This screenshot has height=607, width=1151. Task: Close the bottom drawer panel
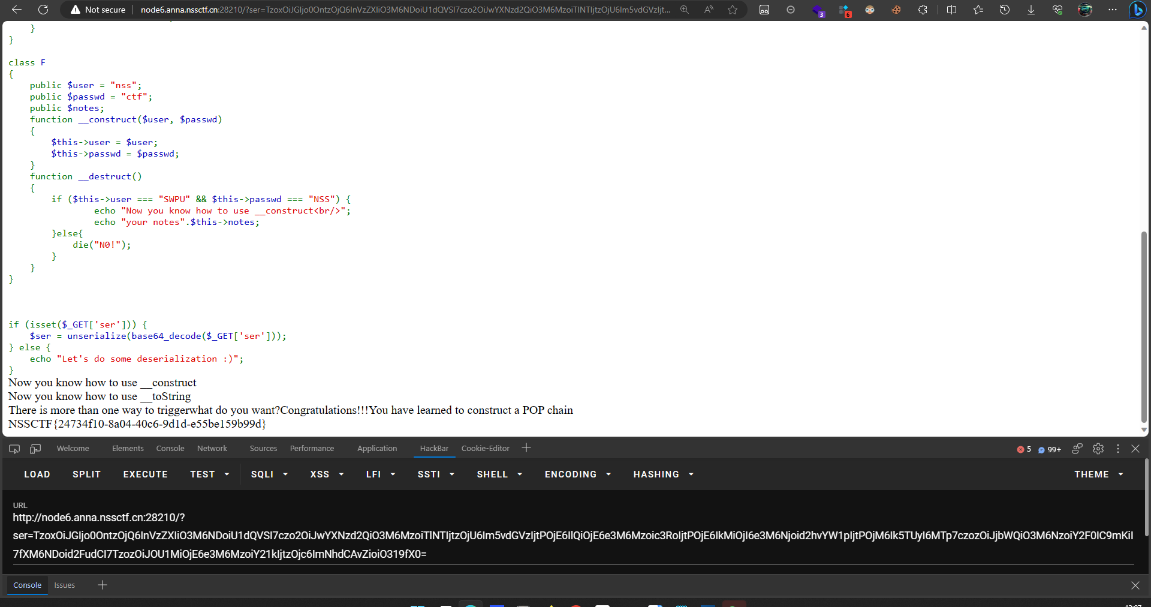(1135, 585)
